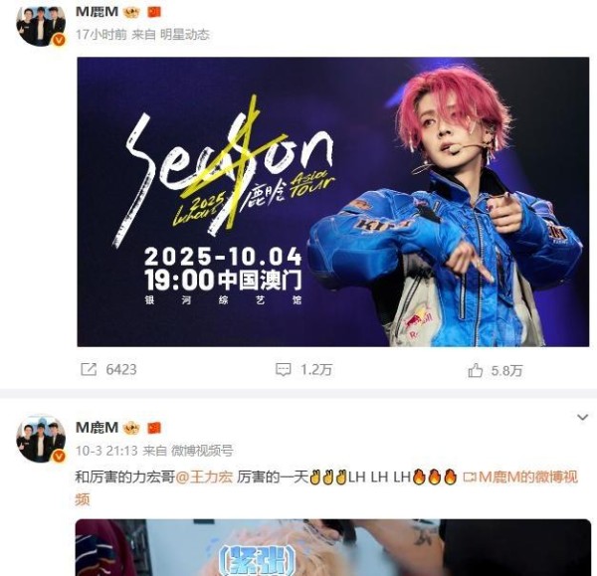Open the 明星动态 source link
This screenshot has width=597, height=576.
185,35
